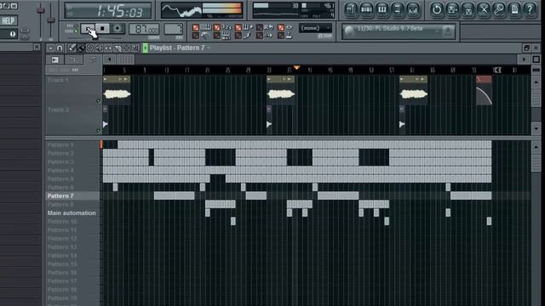Expand the news panel dropdown arrow
Viewport: 545px width, 306px height.
[x=437, y=31]
